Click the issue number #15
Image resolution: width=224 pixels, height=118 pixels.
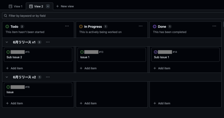(x=28, y=52)
